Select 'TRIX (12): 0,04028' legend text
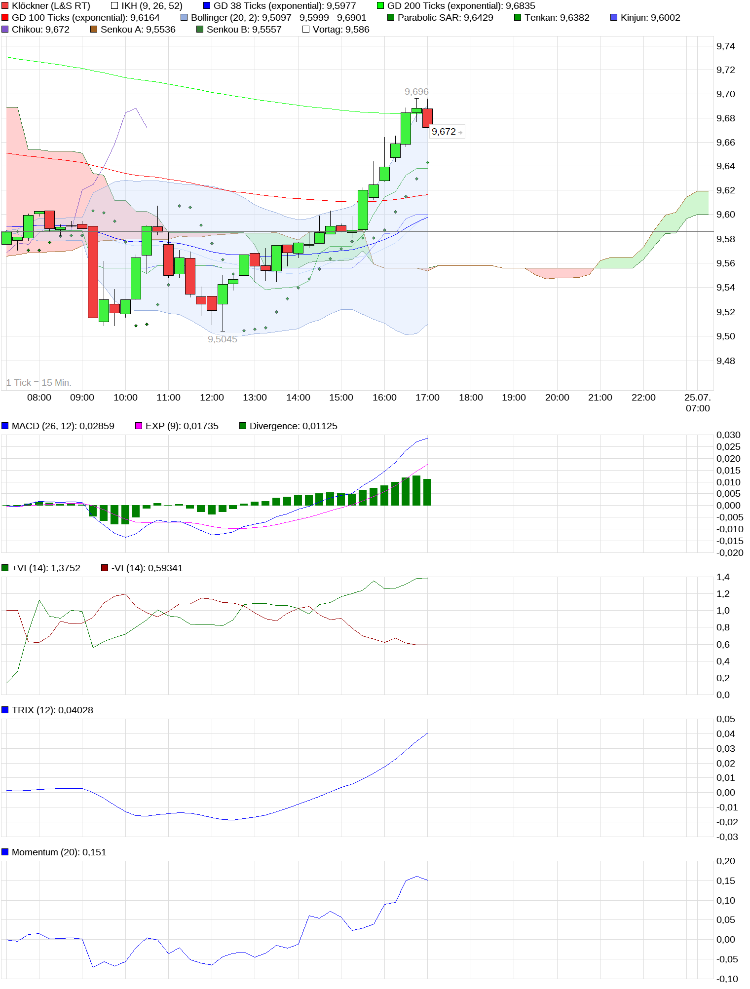Screen dimensions: 750x989 (x=52, y=710)
